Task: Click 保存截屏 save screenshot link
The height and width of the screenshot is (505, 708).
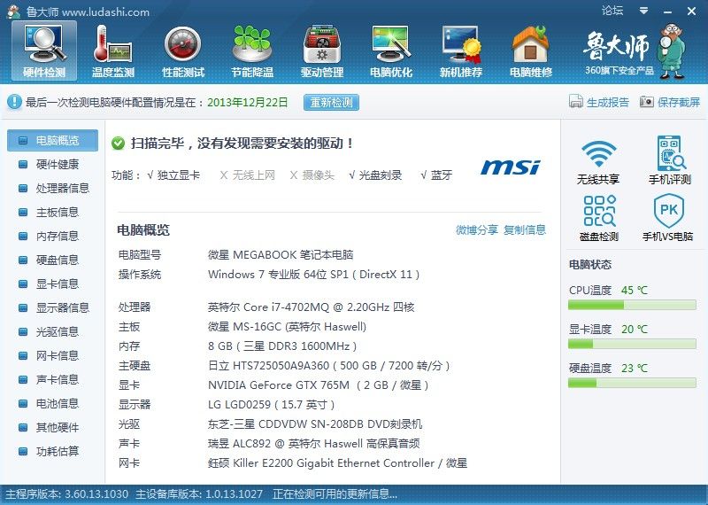Action: tap(679, 102)
